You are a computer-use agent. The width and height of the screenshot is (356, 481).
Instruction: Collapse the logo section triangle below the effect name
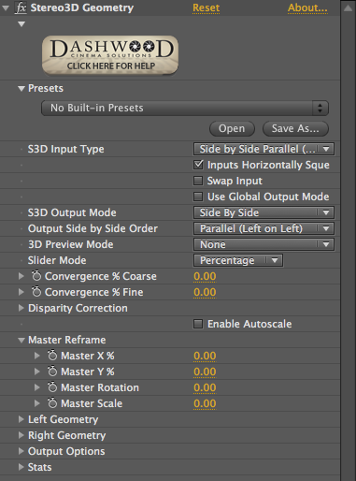[x=21, y=24]
